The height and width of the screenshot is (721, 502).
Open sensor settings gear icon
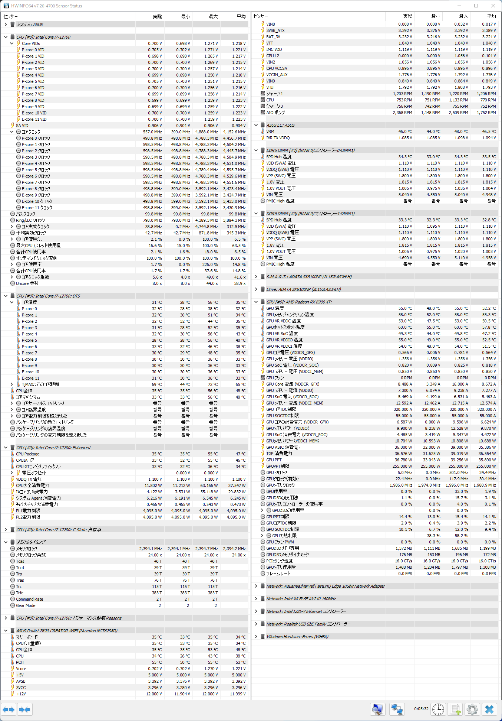tap(472, 709)
